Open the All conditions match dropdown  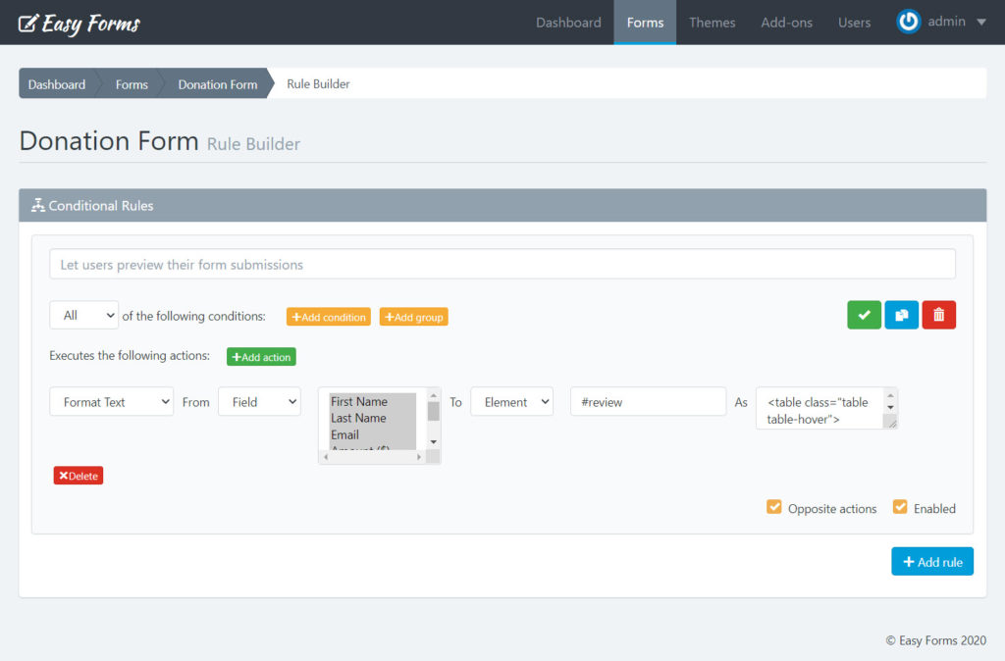(x=83, y=315)
